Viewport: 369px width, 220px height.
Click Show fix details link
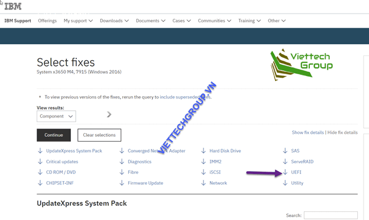click(308, 133)
